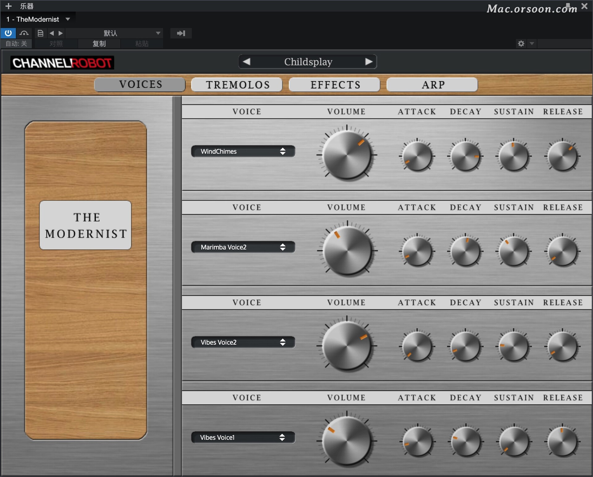This screenshot has height=477, width=593.
Task: Toggle the automation off button
Action: [x=16, y=44]
